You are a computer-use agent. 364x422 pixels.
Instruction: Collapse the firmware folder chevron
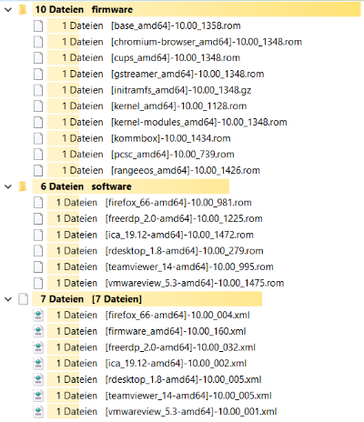point(8,10)
